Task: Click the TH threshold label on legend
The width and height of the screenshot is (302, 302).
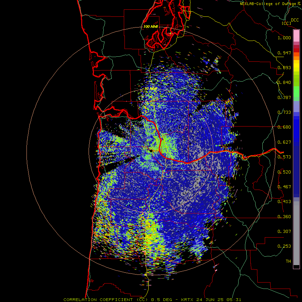Action: [288, 261]
